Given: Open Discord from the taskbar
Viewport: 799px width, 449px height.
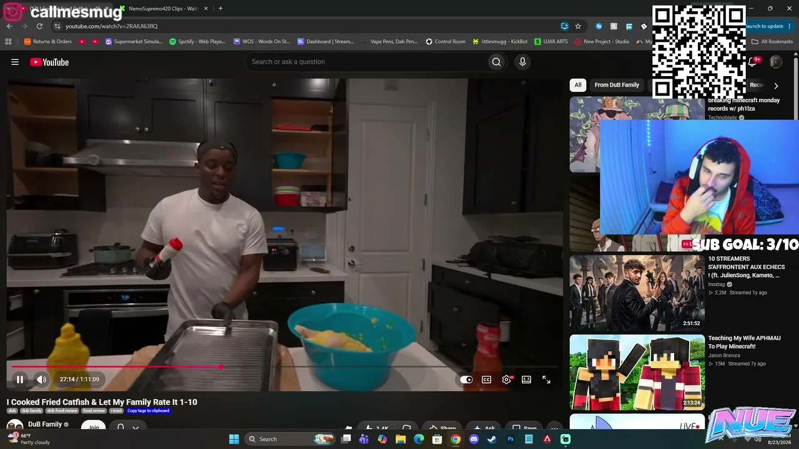Looking at the screenshot, I should click(474, 439).
